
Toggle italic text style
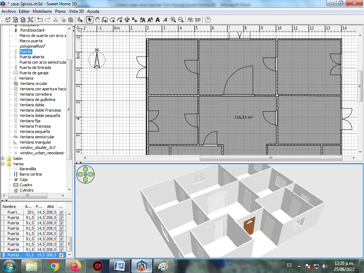165,20
